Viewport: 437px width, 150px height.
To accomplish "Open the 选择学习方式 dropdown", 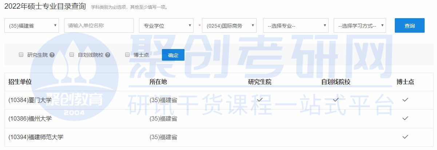I will pos(360,25).
